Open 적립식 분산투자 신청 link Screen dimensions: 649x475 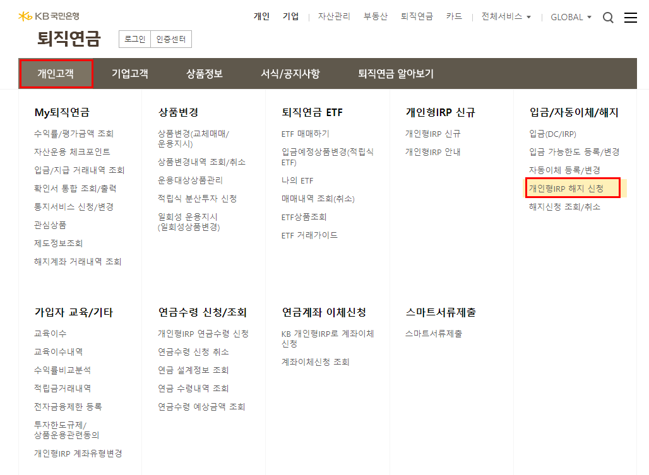(197, 199)
